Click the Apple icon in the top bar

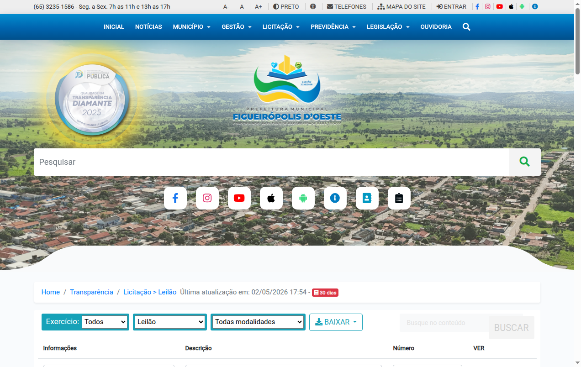coord(511,7)
